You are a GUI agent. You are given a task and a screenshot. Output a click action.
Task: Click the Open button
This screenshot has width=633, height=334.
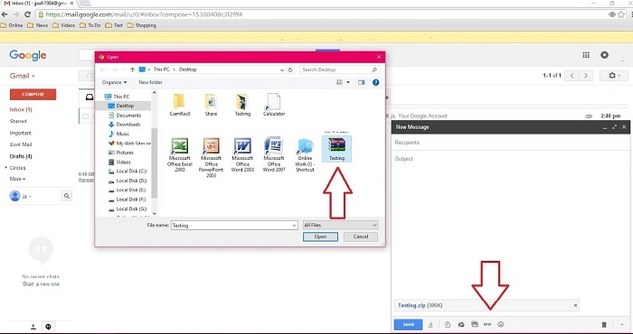pos(320,237)
